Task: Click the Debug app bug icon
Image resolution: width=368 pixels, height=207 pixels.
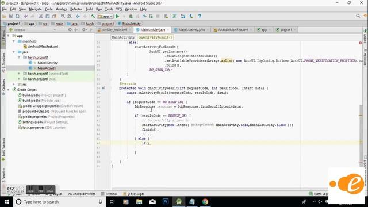Action: click(131, 16)
